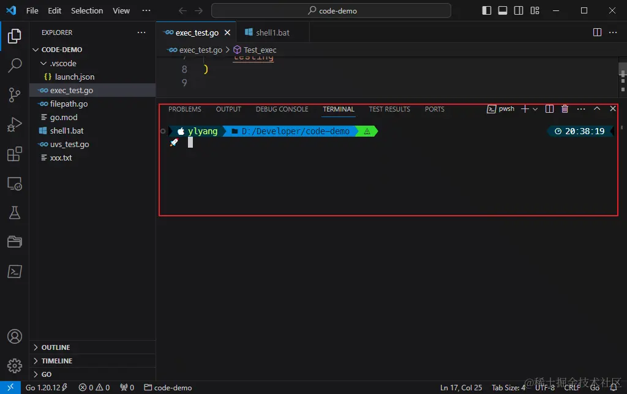Click the editor vertical scrollbar
The image size is (627, 394).
[x=623, y=77]
